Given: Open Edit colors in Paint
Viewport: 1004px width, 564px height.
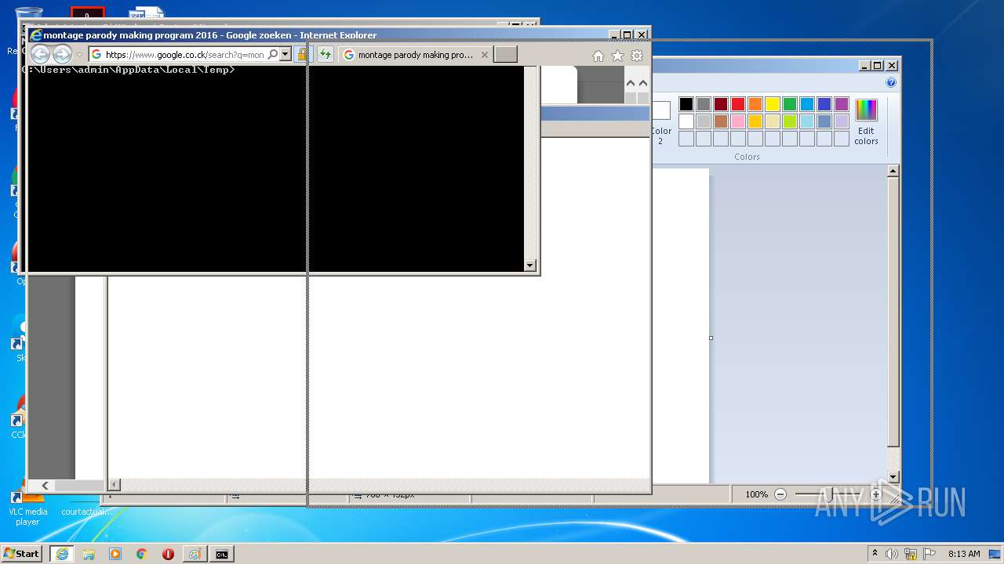Looking at the screenshot, I should [x=866, y=122].
